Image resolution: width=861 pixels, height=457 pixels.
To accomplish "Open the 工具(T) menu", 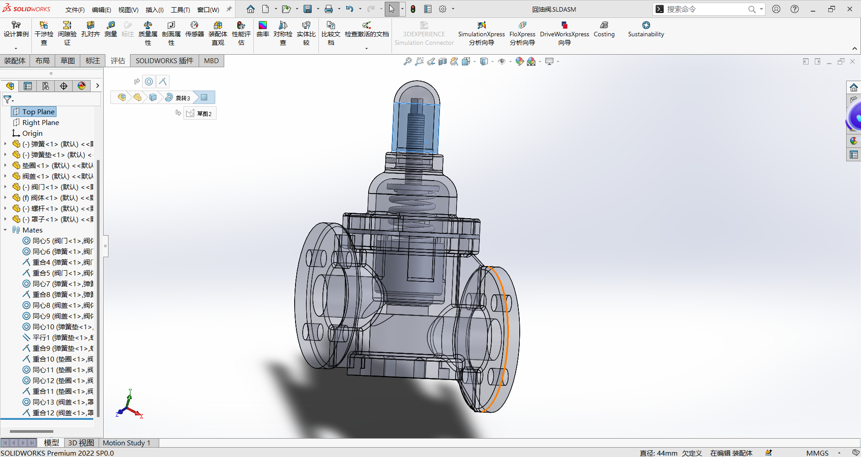I will pyautogui.click(x=180, y=9).
